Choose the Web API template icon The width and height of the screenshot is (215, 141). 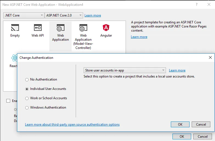(x=38, y=27)
